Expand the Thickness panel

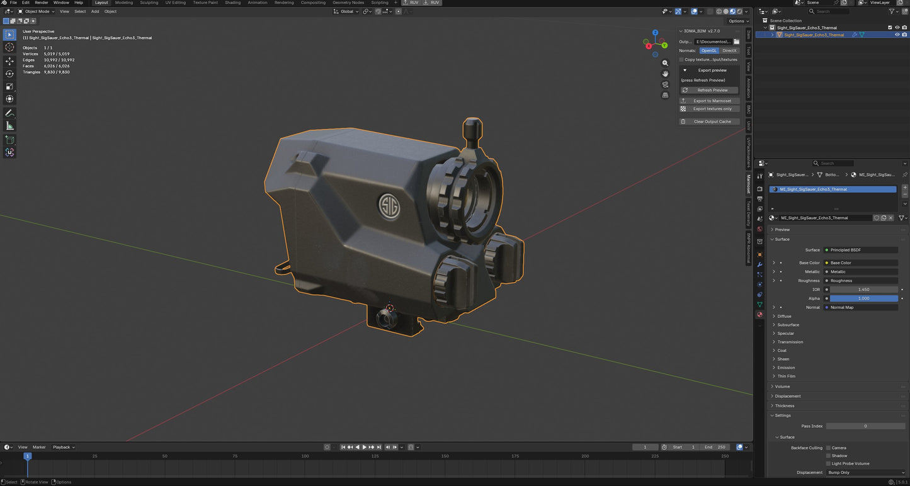point(785,406)
